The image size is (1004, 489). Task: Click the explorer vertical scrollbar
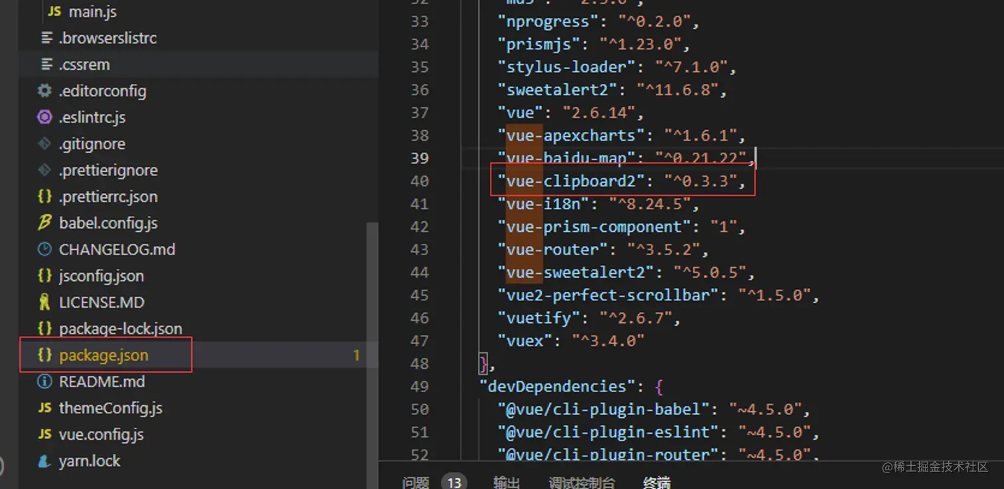tap(373, 355)
